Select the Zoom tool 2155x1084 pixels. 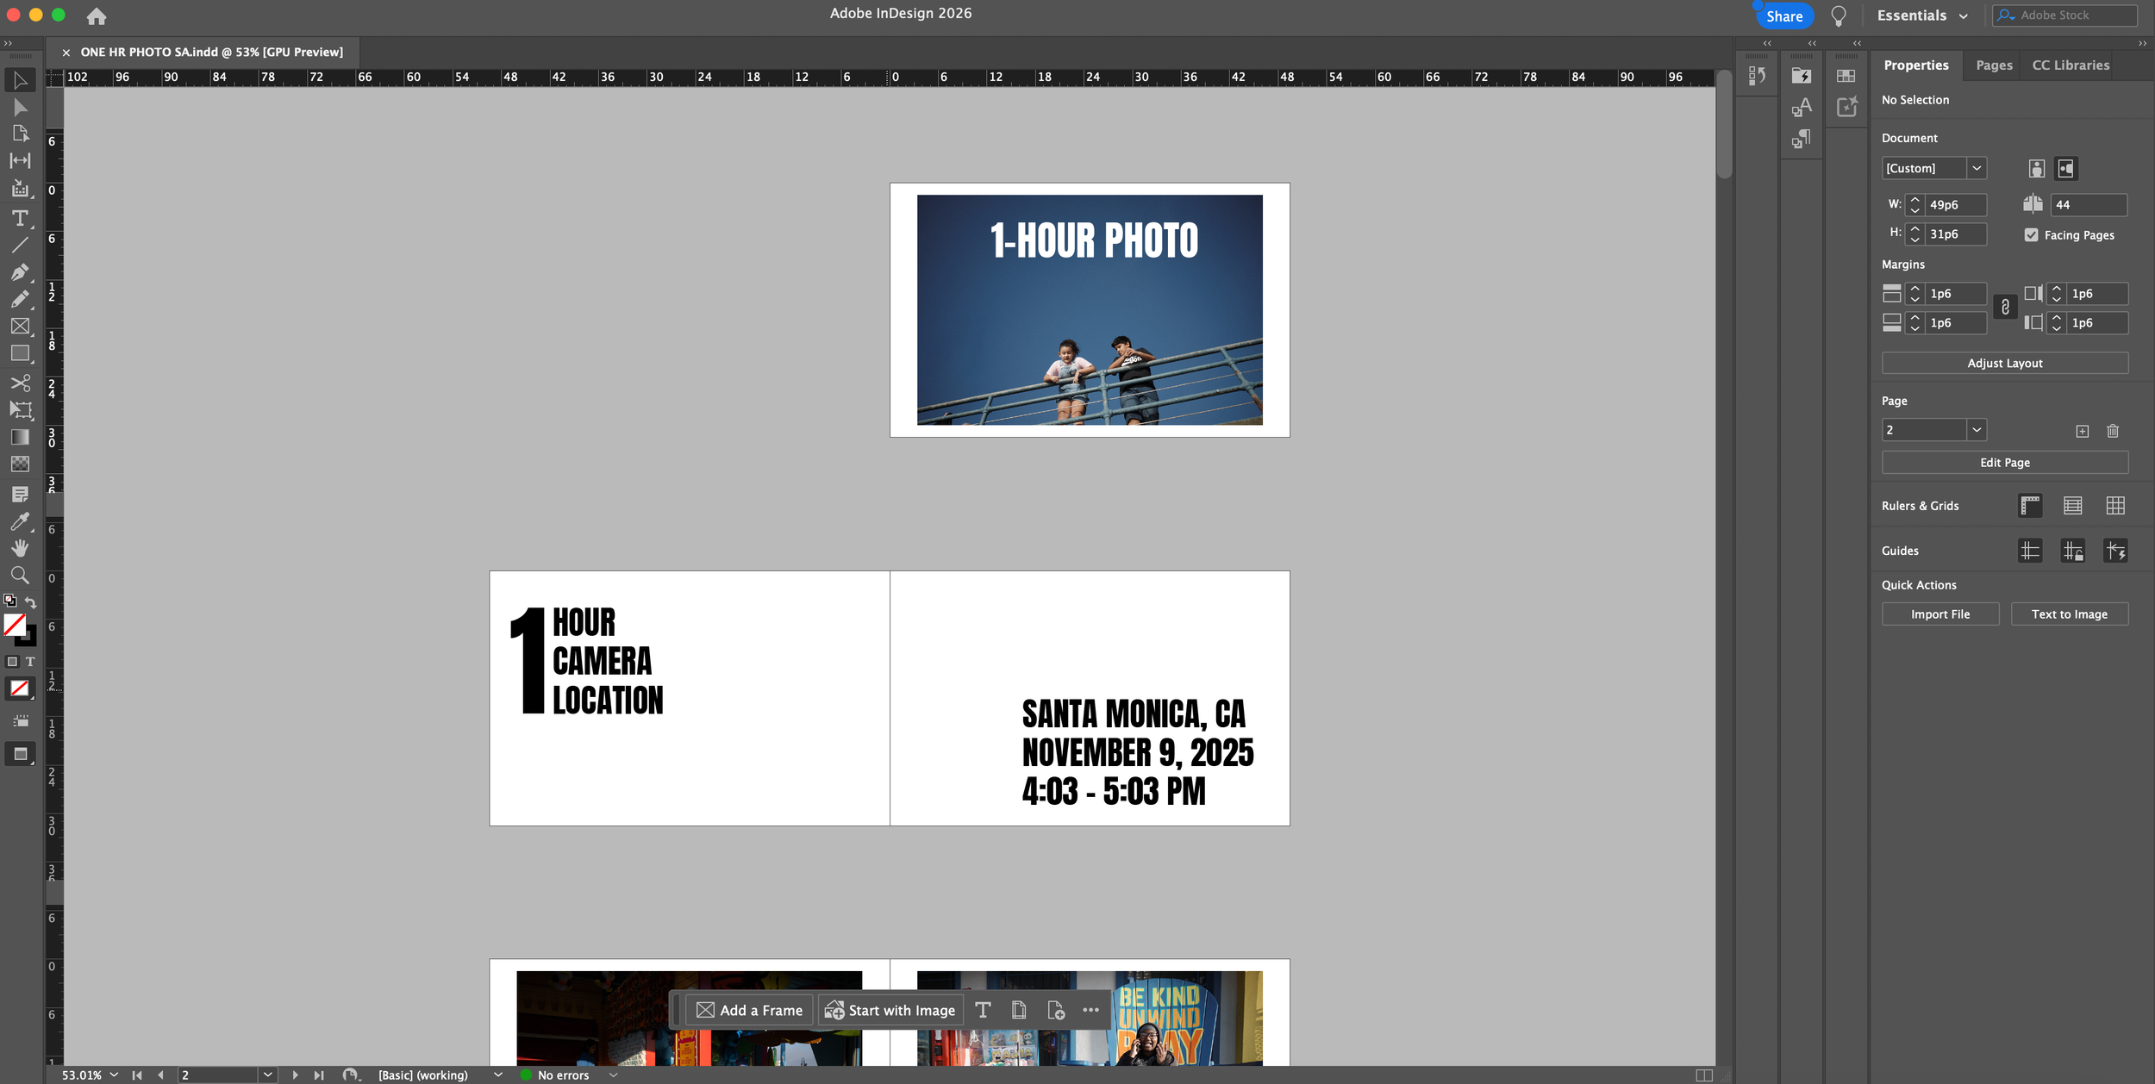click(20, 575)
